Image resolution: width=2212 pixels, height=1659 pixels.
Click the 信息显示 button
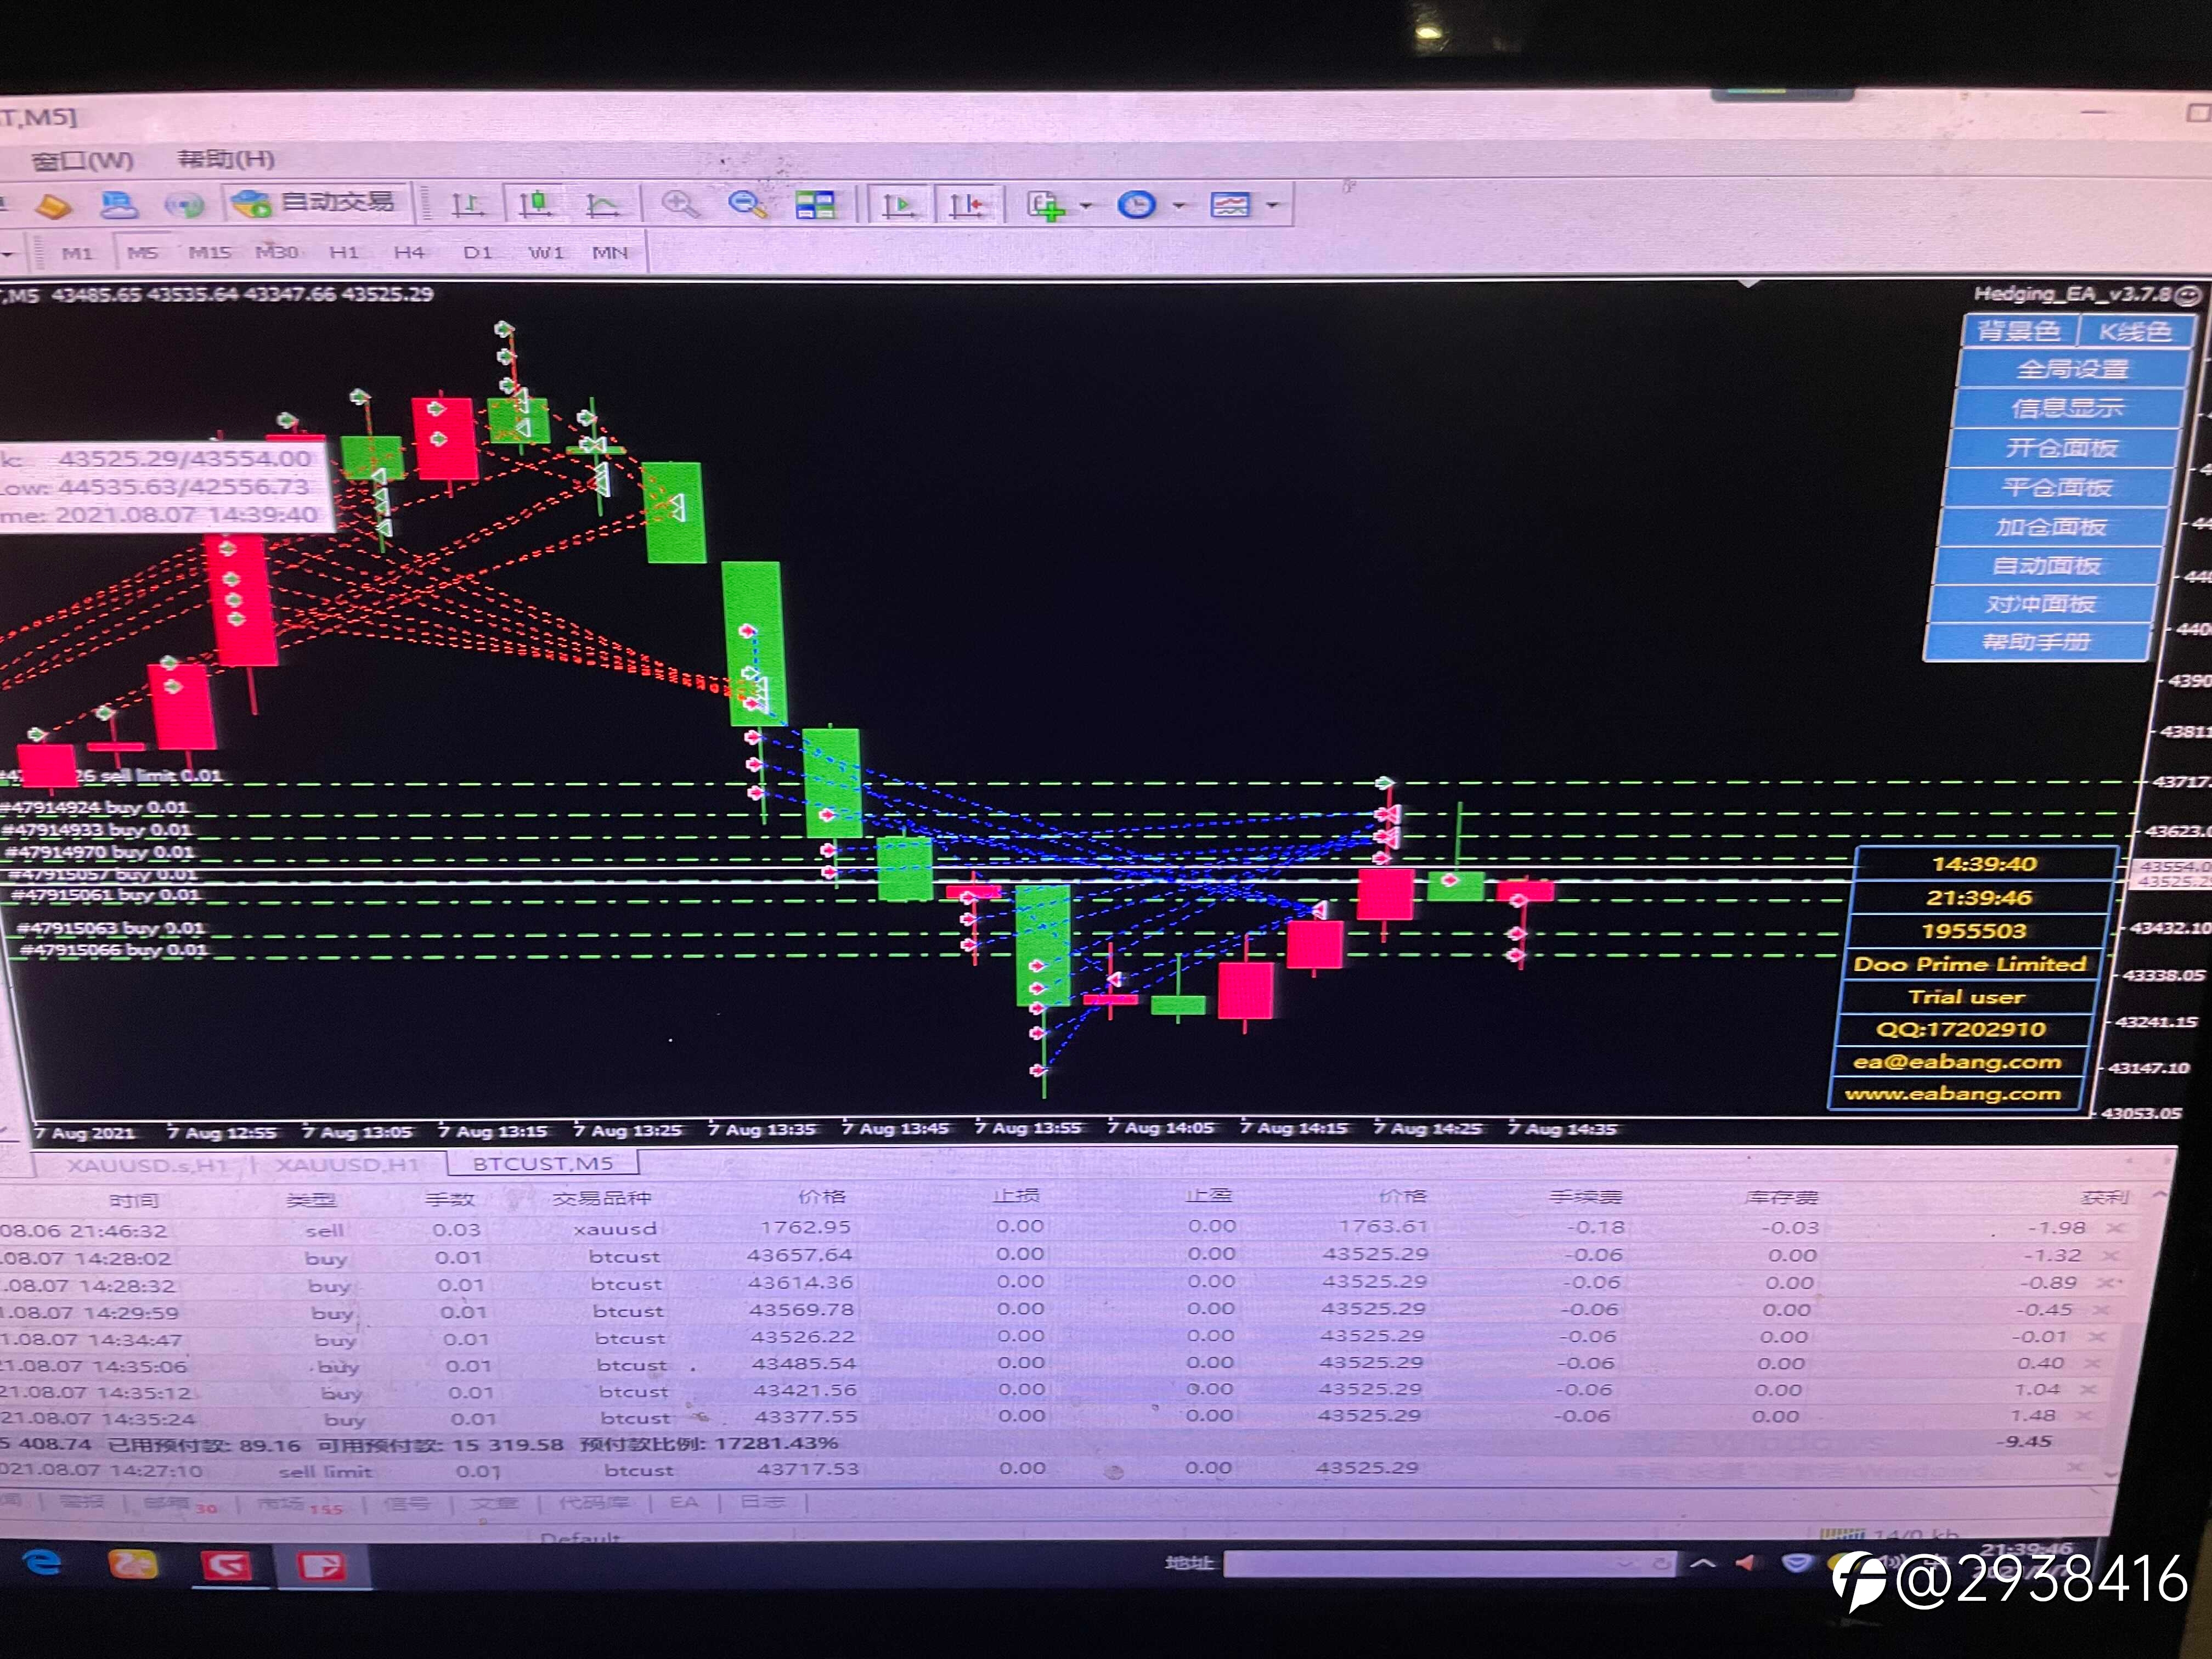point(2066,408)
